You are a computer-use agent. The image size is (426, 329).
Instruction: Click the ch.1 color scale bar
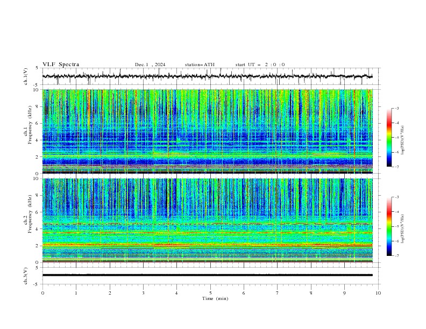pos(389,138)
